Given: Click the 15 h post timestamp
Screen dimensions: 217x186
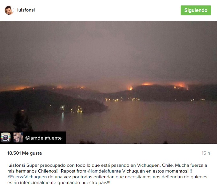Looking at the screenshot, I should (x=206, y=153).
